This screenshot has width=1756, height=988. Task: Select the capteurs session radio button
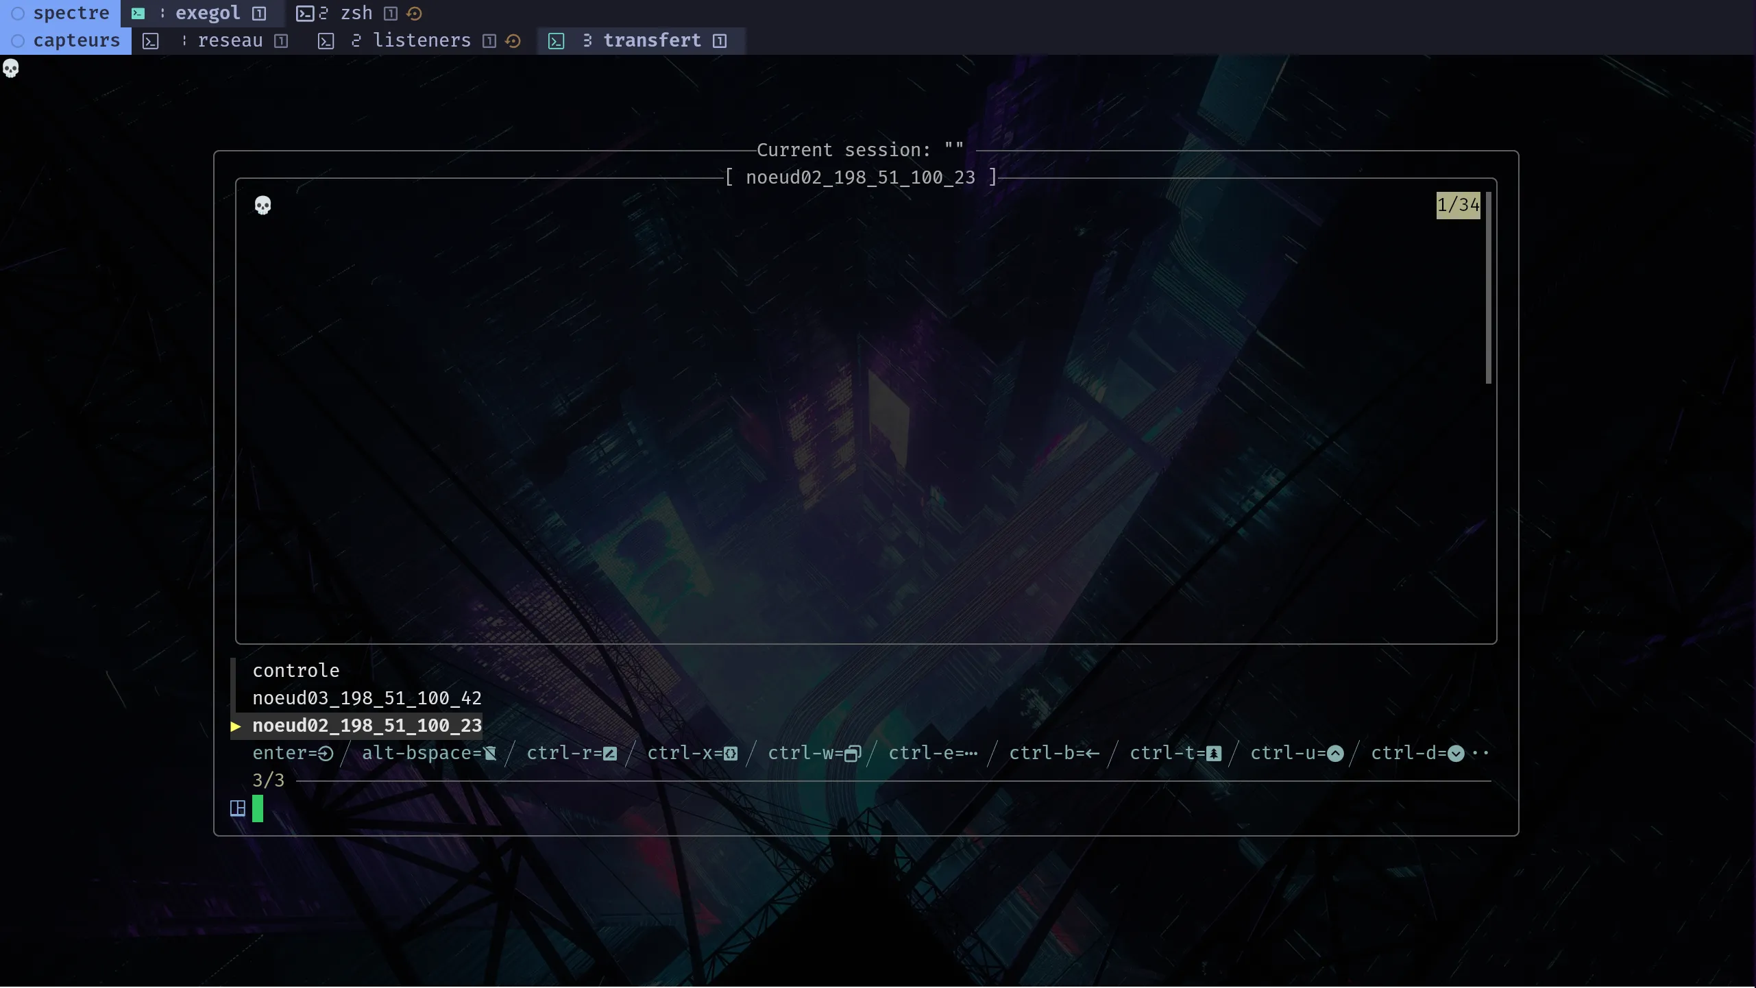19,40
